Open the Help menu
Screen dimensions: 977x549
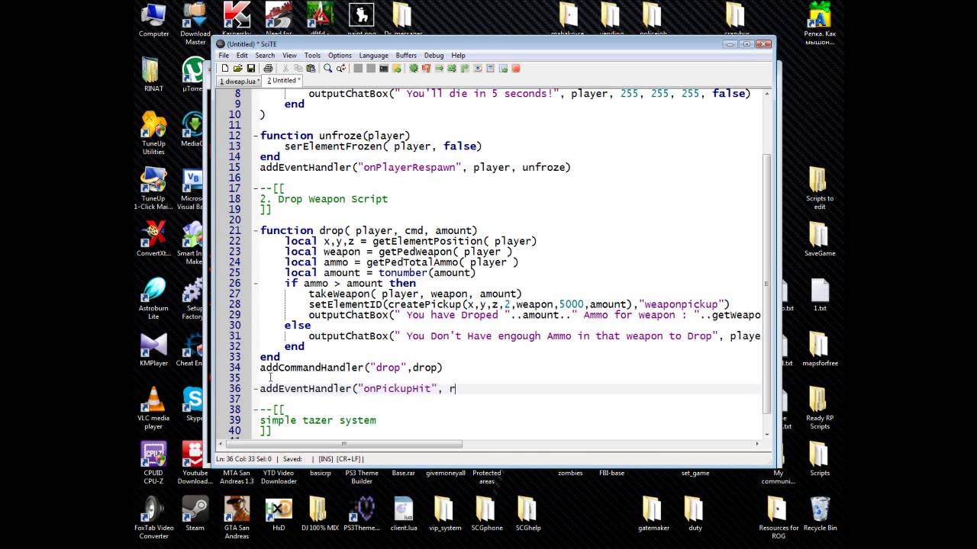click(x=458, y=55)
